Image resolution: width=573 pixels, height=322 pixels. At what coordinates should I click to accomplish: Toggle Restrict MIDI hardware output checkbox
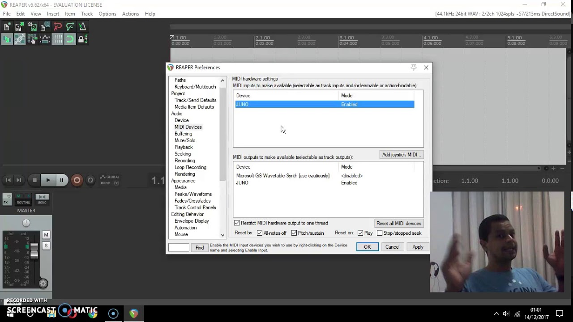tap(237, 223)
